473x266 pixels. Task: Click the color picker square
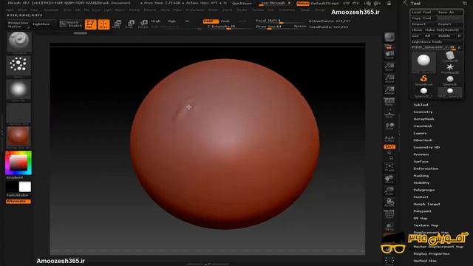click(18, 163)
